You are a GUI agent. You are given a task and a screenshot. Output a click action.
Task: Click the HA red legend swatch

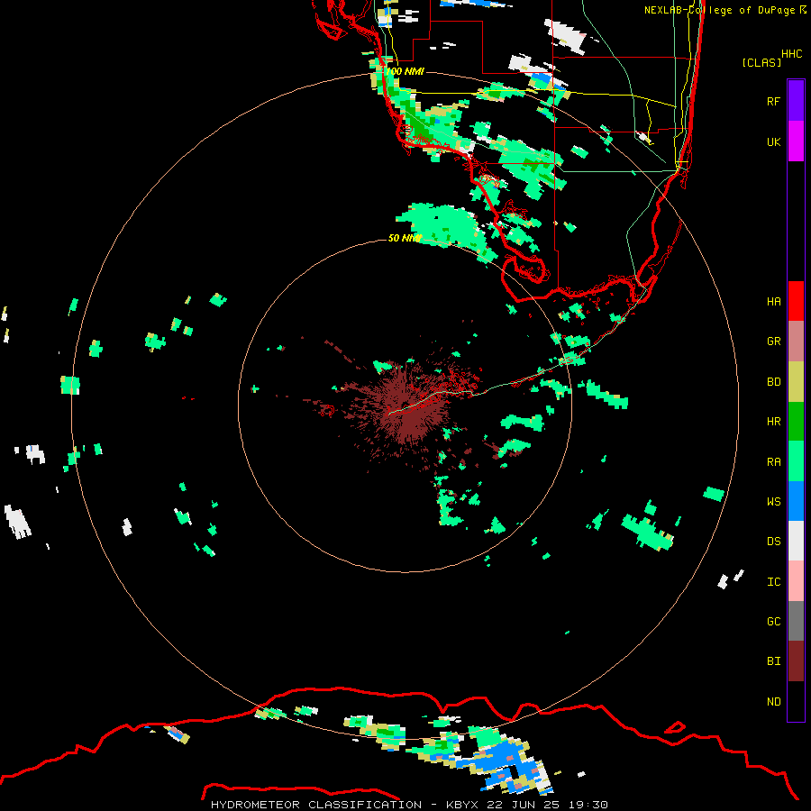[x=796, y=301]
